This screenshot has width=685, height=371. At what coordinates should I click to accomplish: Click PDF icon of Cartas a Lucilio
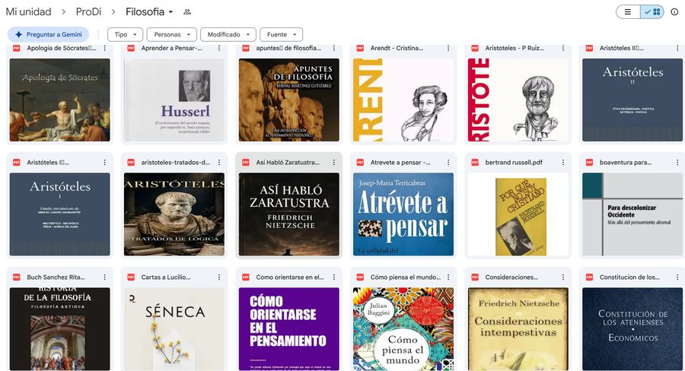[131, 277]
